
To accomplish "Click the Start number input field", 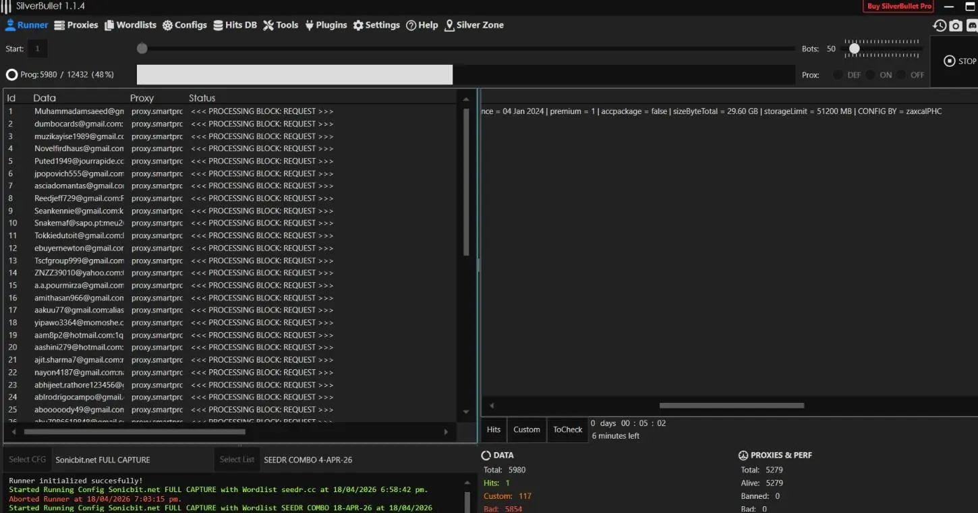I will click(x=37, y=49).
